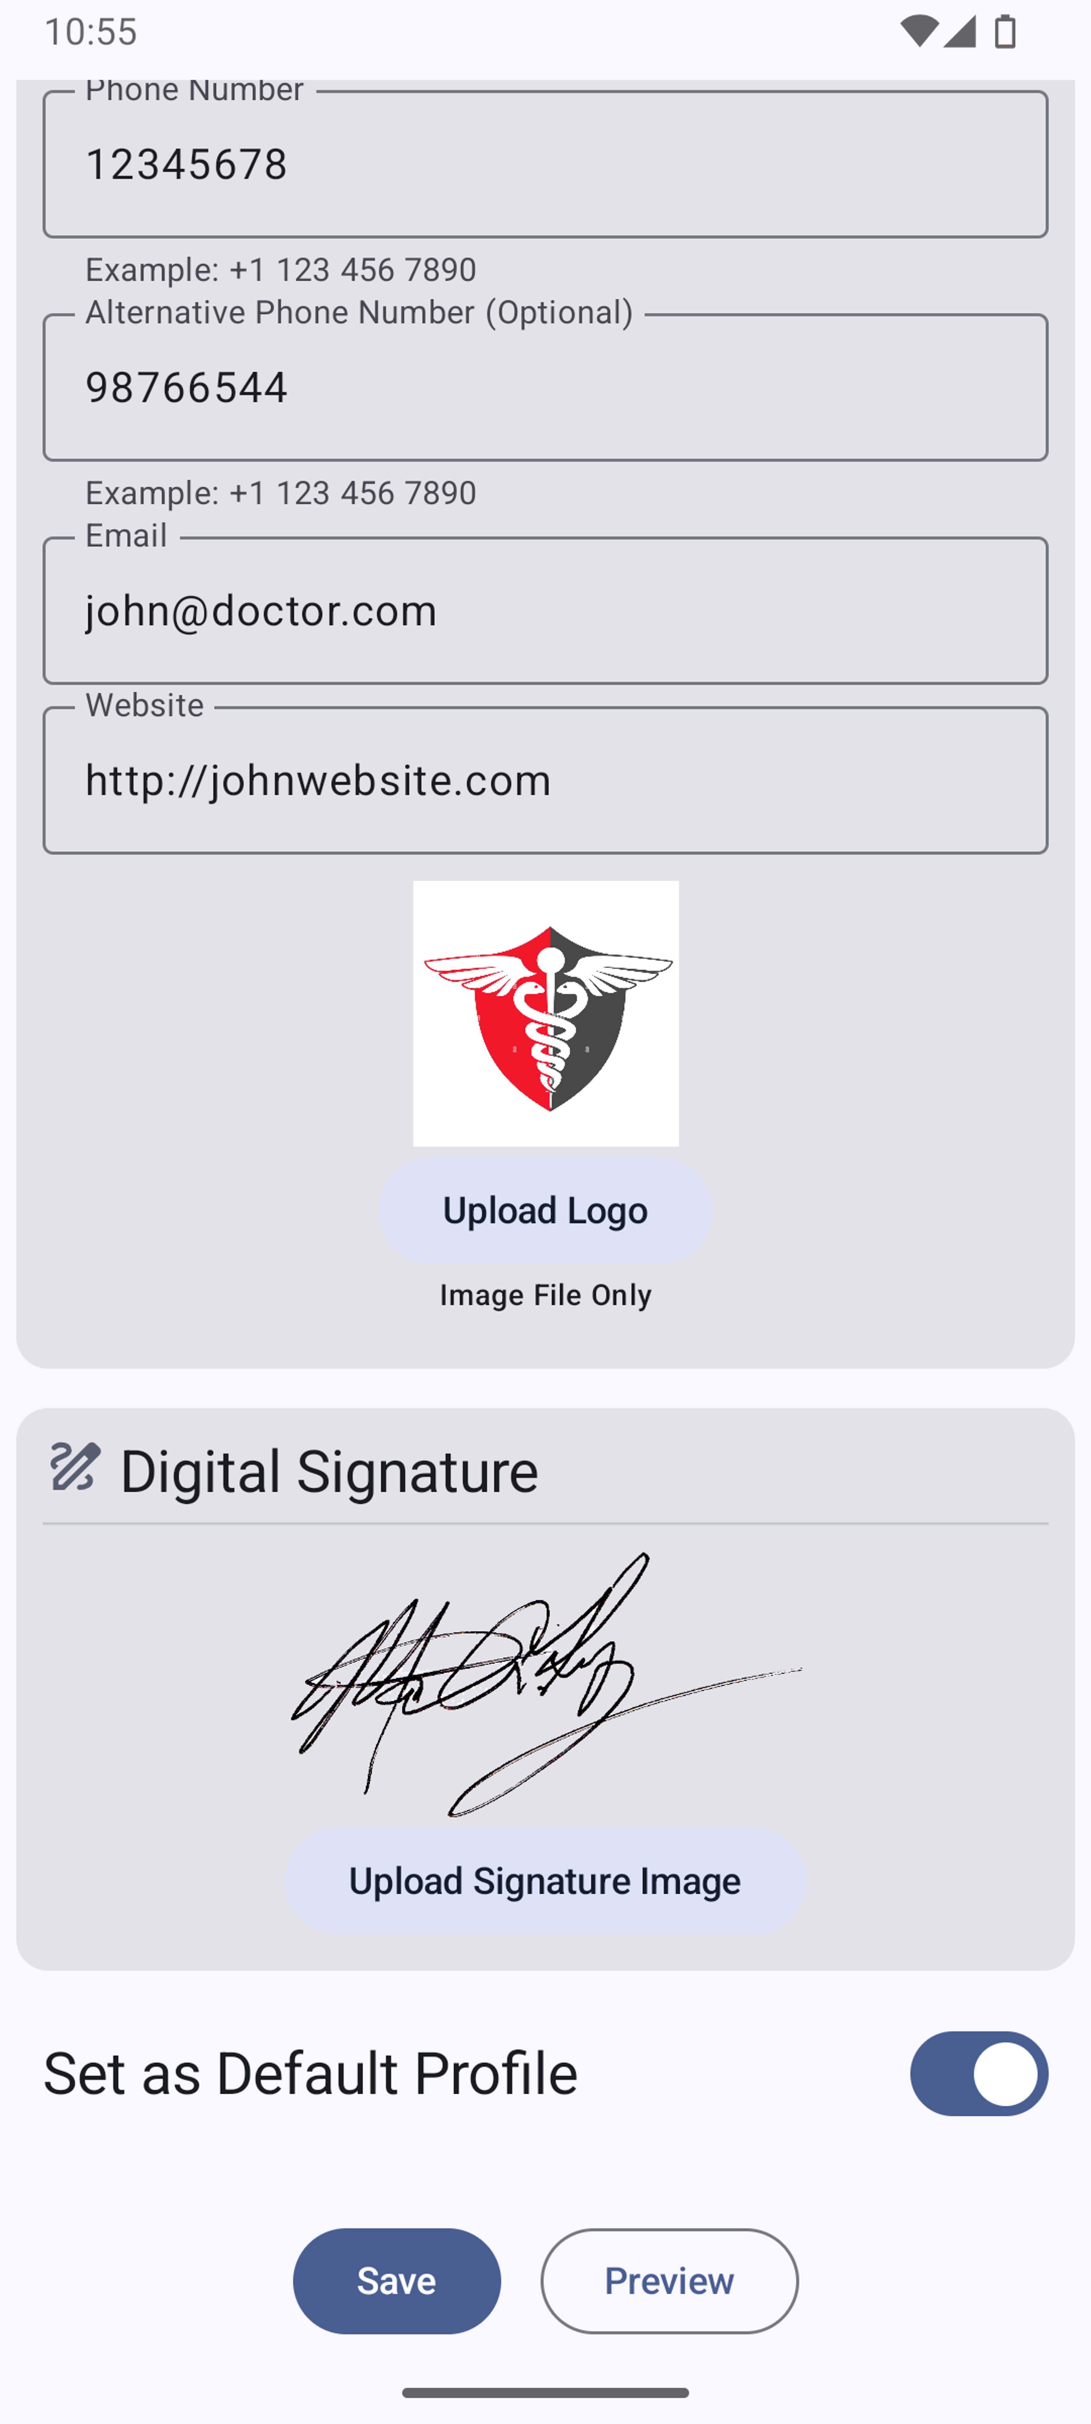This screenshot has width=1091, height=2424.
Task: Click Upload Signature Image button
Action: point(545,1880)
